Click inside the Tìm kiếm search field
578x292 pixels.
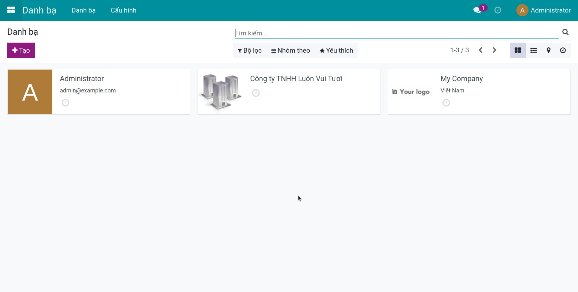[x=344, y=33]
